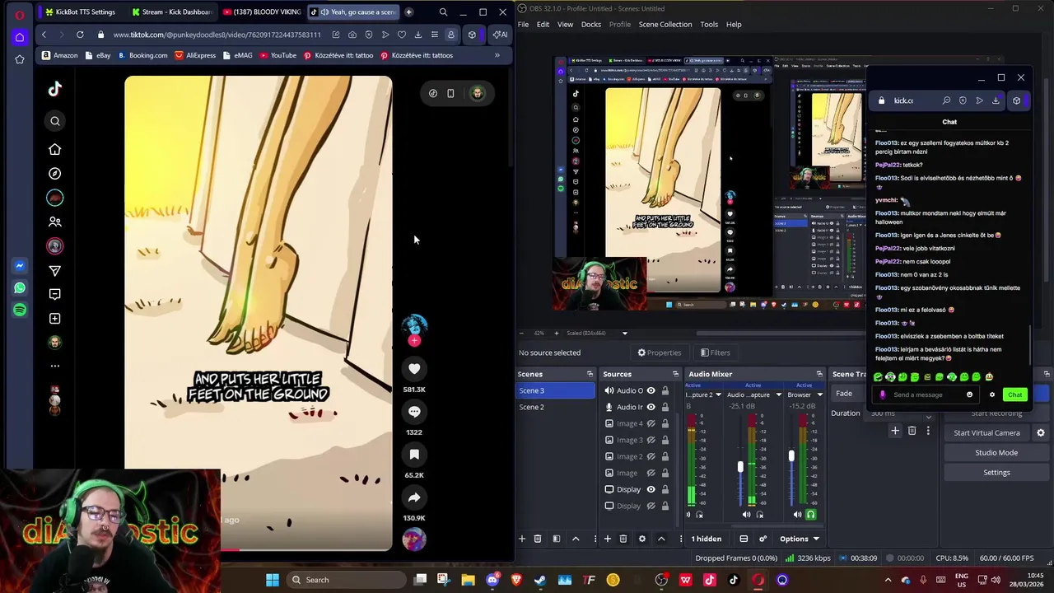The width and height of the screenshot is (1054, 593).
Task: Open the OBS Tools menu
Action: [709, 24]
